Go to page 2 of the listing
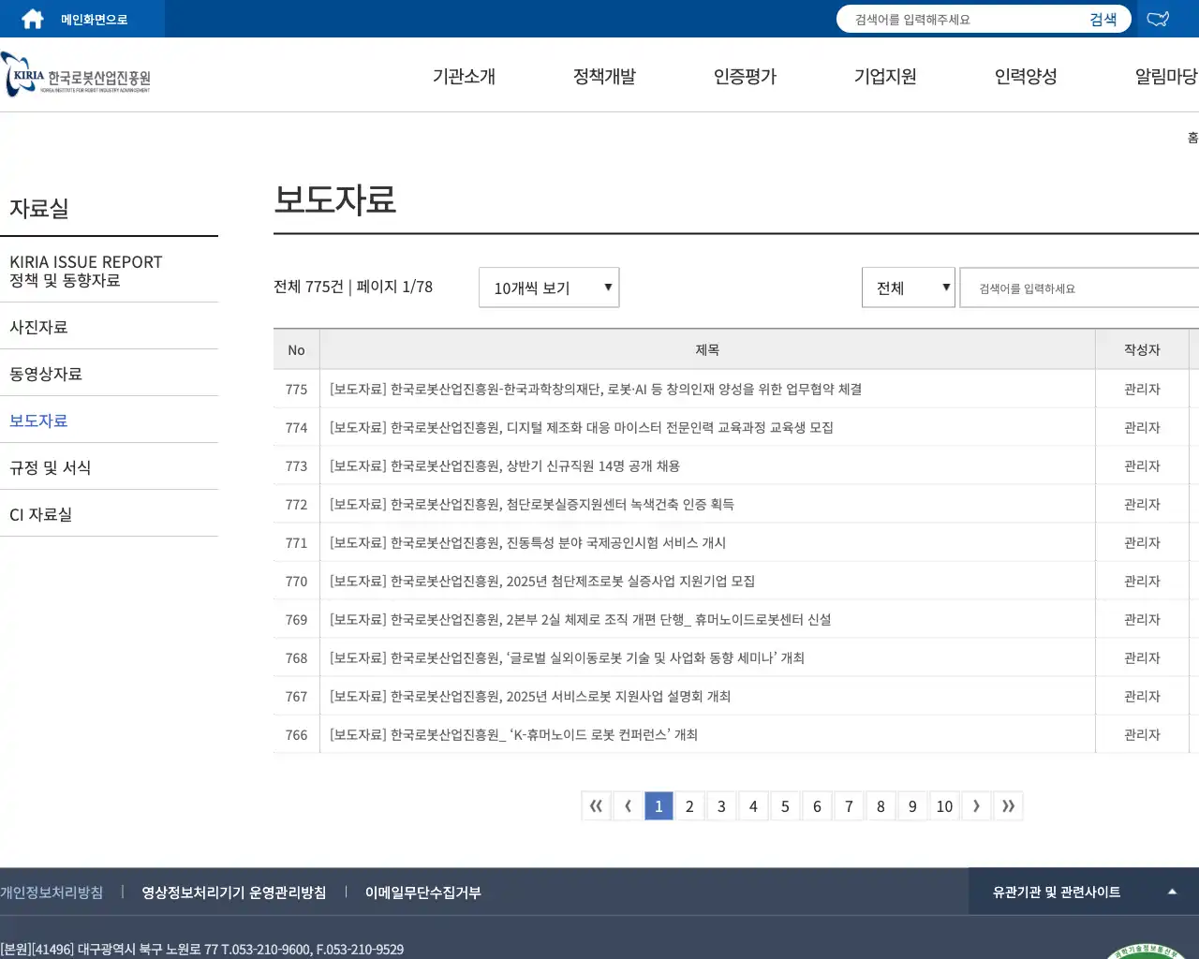1199x959 pixels. 689,805
